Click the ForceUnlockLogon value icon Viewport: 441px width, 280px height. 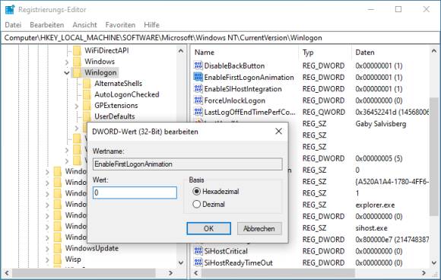198,100
